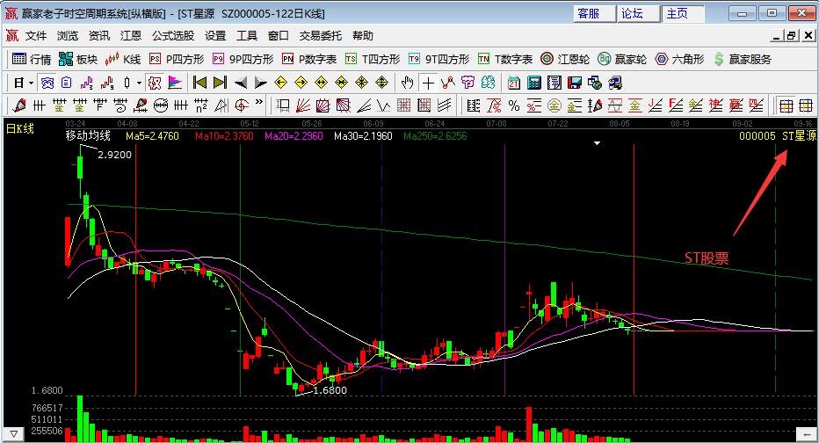
Task: Open the 工具 menu
Action: pos(247,35)
